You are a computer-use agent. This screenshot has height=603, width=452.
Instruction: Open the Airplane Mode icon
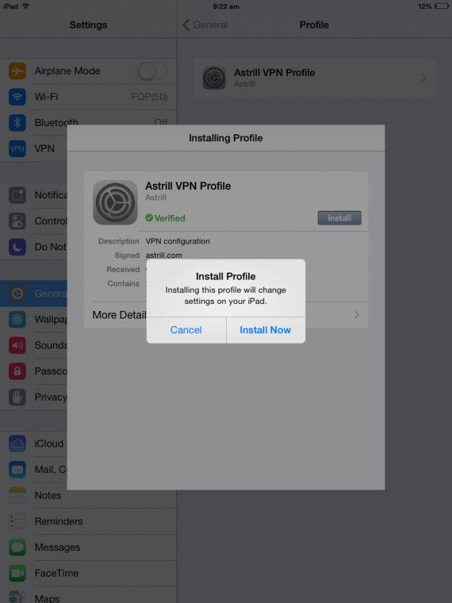[x=17, y=71]
